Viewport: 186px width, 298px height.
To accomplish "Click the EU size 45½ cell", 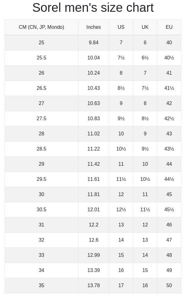I will 169,210.
